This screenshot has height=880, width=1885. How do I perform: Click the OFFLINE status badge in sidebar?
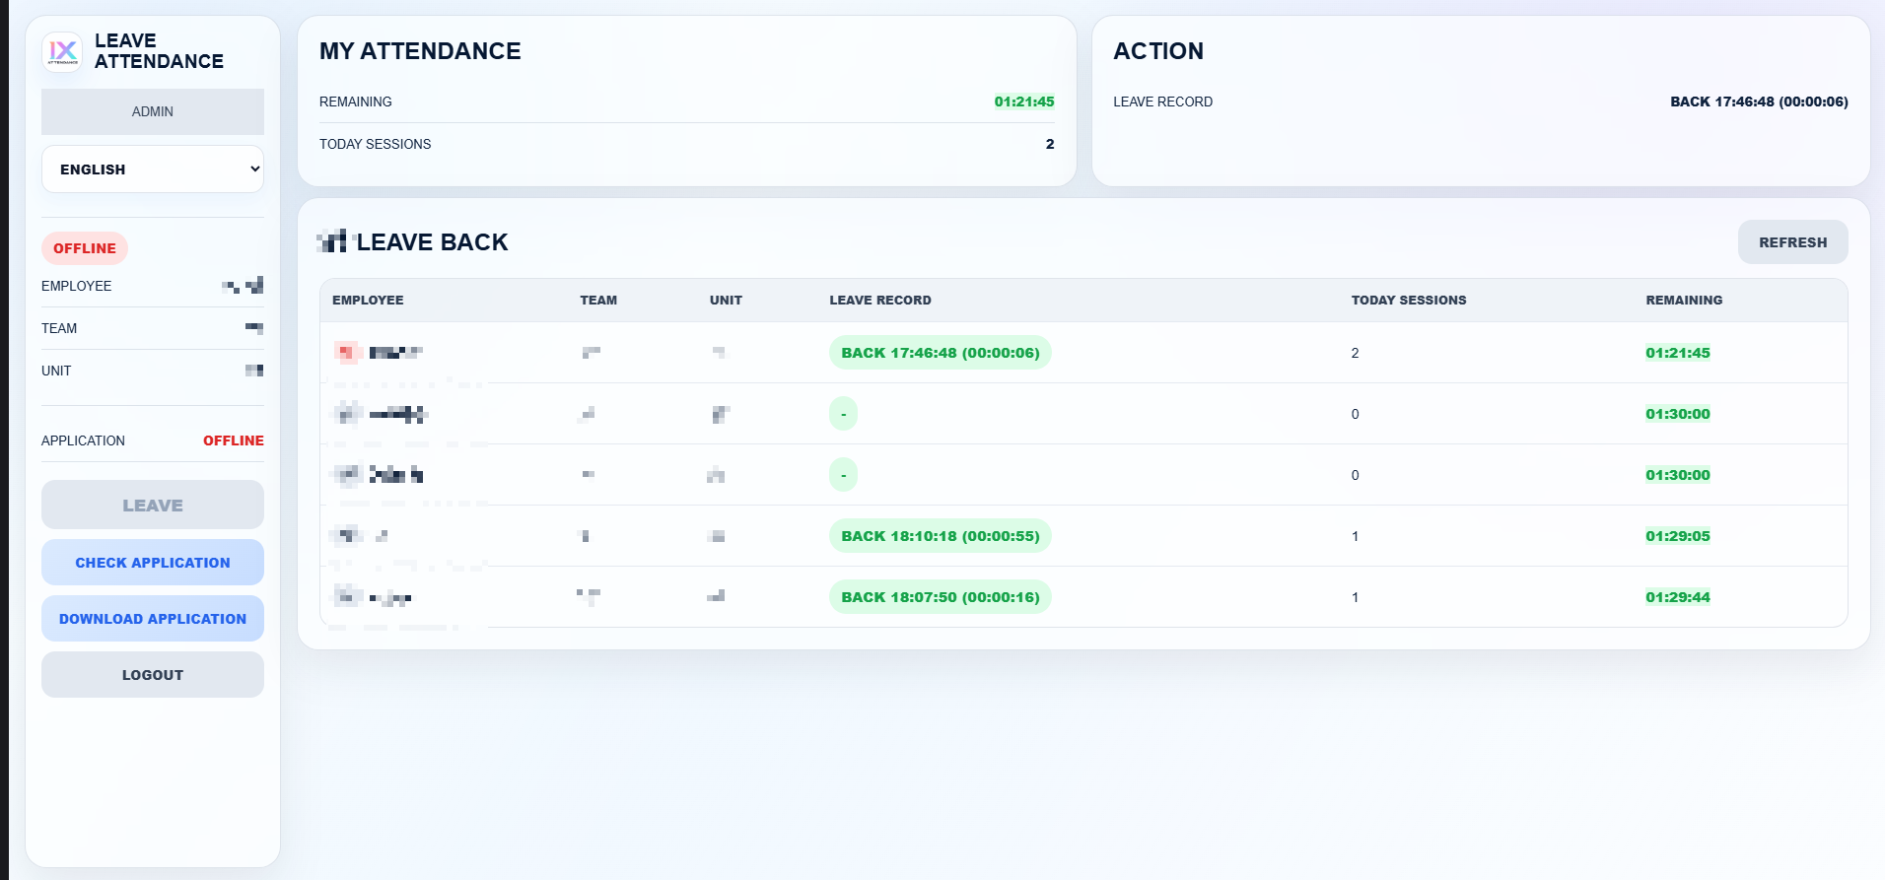85,248
